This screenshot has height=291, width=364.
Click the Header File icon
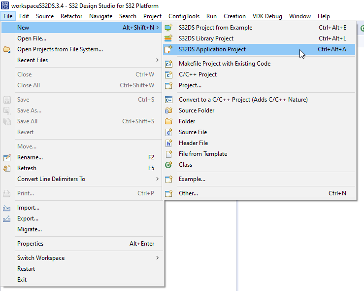169,143
